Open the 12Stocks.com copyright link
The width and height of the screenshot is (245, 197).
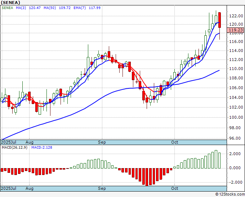(x=230, y=194)
